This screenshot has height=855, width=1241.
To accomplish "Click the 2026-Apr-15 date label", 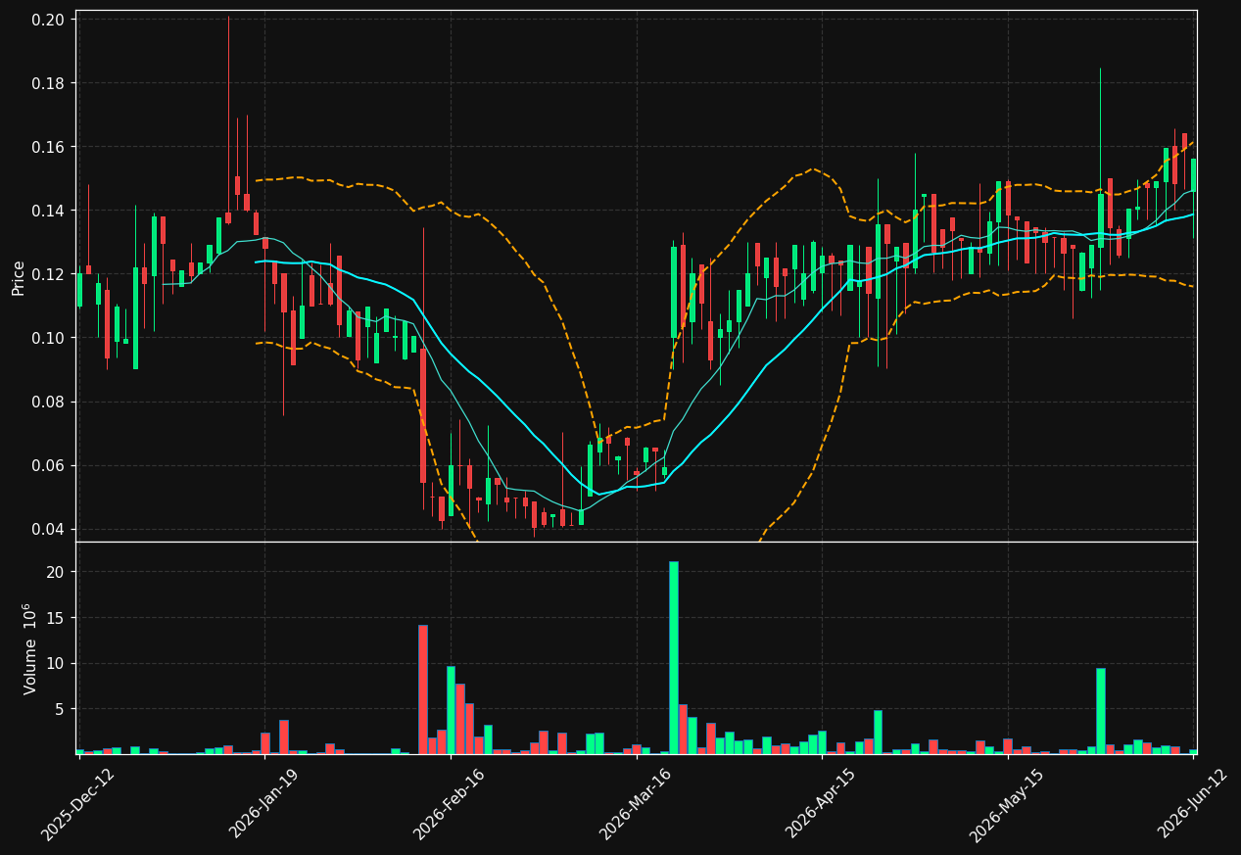I will [821, 803].
